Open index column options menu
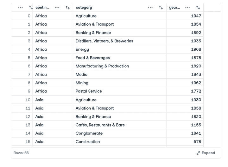The width and height of the screenshot is (228, 167). click(21, 8)
